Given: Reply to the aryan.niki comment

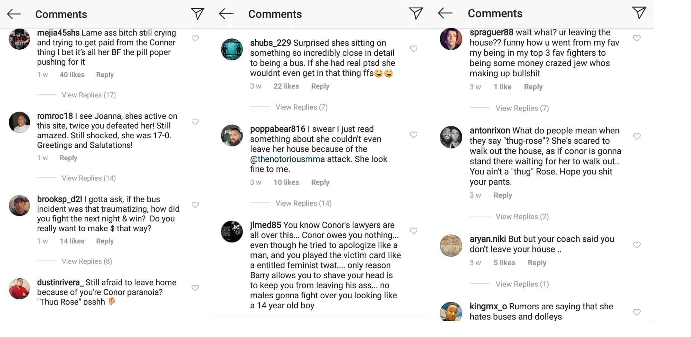Looking at the screenshot, I should (537, 263).
